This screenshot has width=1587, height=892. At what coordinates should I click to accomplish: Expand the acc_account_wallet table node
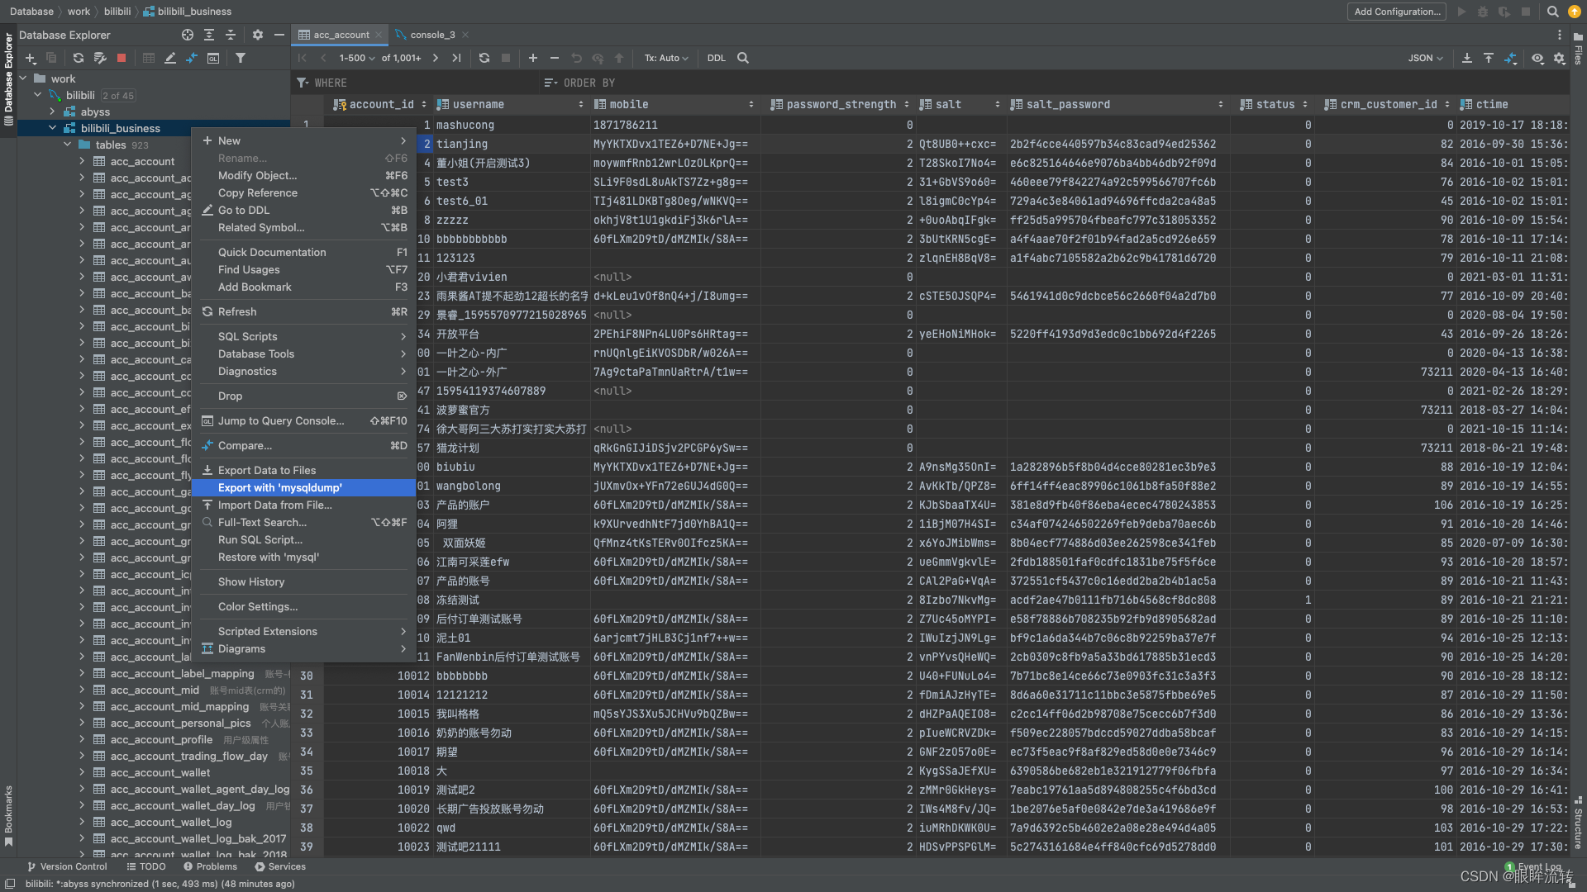[82, 772]
